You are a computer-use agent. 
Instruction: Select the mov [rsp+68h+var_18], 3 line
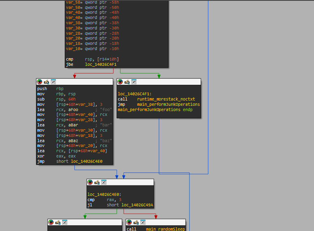70,135
